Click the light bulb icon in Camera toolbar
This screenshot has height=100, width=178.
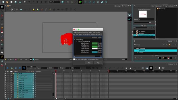[50, 9]
